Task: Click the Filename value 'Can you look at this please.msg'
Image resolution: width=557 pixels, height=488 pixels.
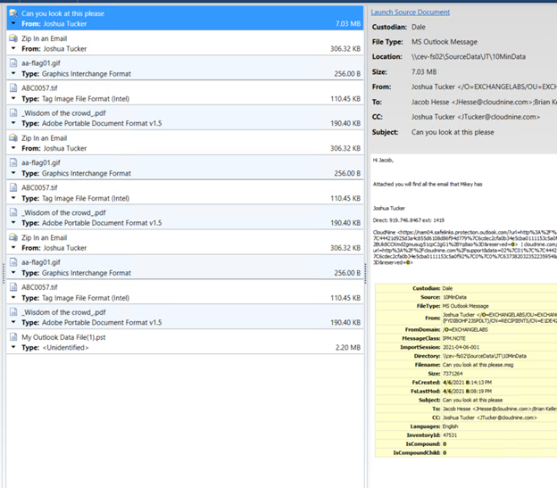Action: point(478,365)
